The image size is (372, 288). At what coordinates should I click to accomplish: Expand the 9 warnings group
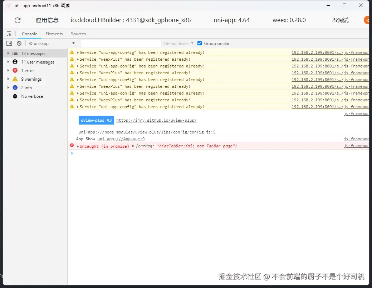8,79
